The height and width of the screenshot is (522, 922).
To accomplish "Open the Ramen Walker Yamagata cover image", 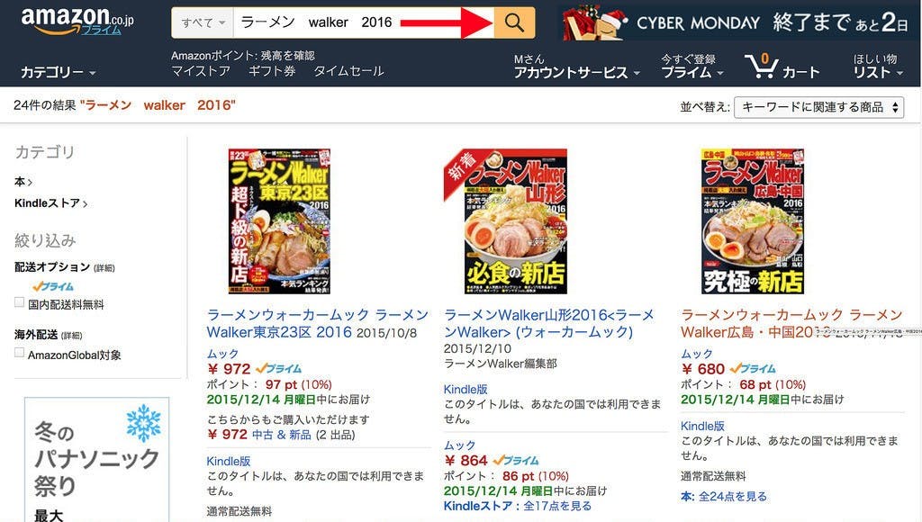I will [505, 221].
